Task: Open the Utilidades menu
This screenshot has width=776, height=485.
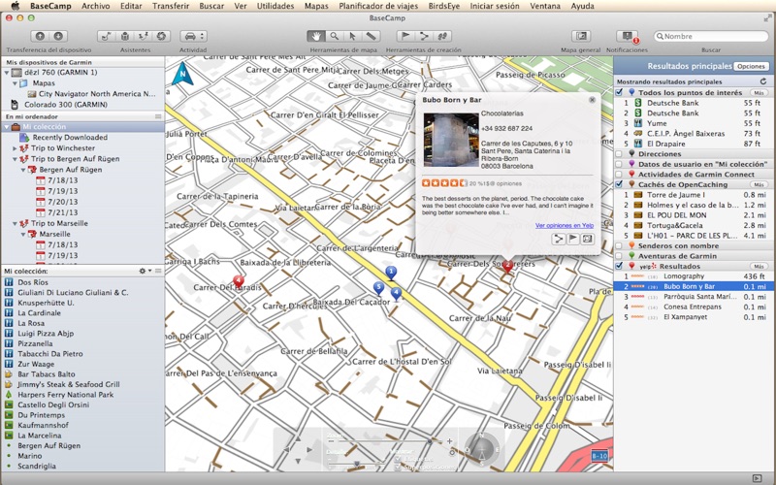Action: click(275, 6)
